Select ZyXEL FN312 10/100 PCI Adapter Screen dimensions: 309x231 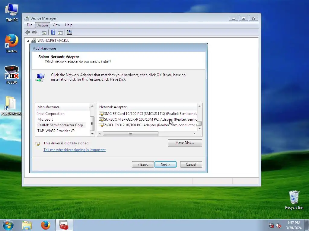pos(148,125)
